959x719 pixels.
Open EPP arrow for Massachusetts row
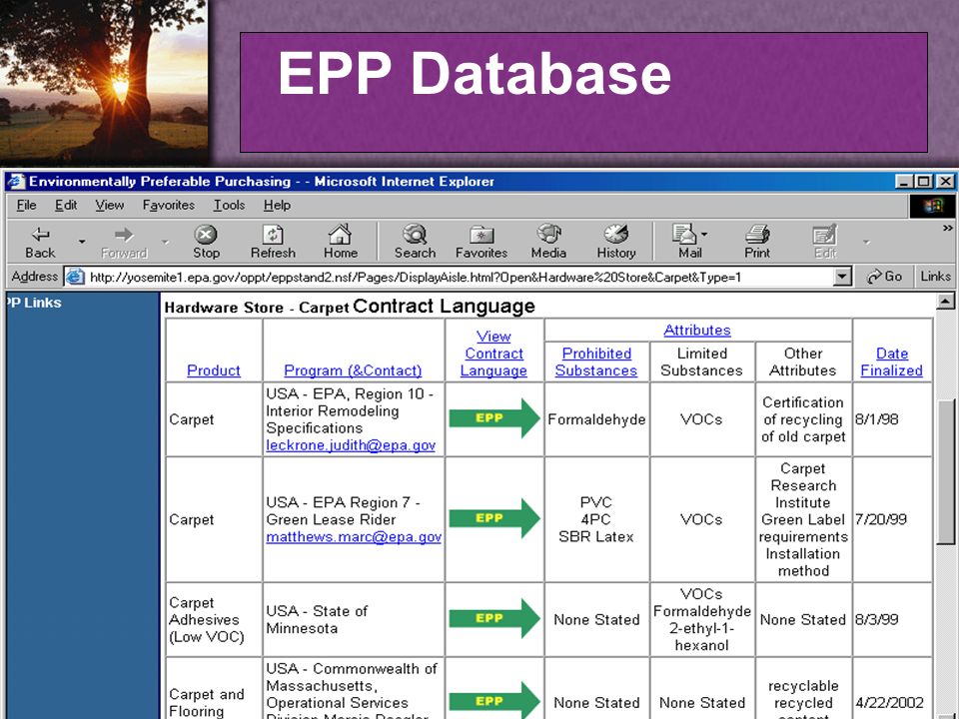tap(494, 701)
